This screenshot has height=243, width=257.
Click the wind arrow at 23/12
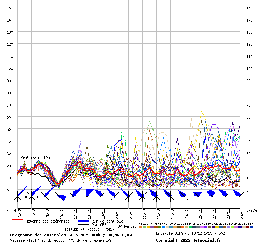[155, 193]
